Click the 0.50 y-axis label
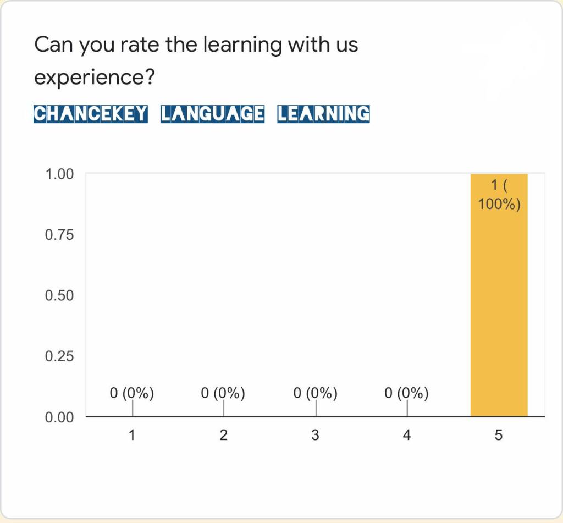563x523 pixels. tap(59, 296)
